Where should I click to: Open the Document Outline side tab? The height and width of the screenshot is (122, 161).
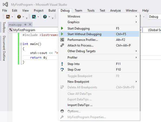coord(4,48)
